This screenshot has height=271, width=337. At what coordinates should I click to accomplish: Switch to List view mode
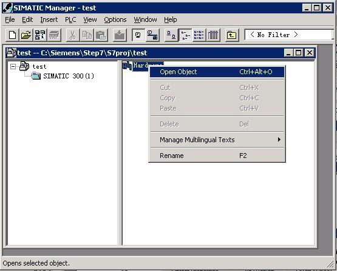pyautogui.click(x=199, y=35)
